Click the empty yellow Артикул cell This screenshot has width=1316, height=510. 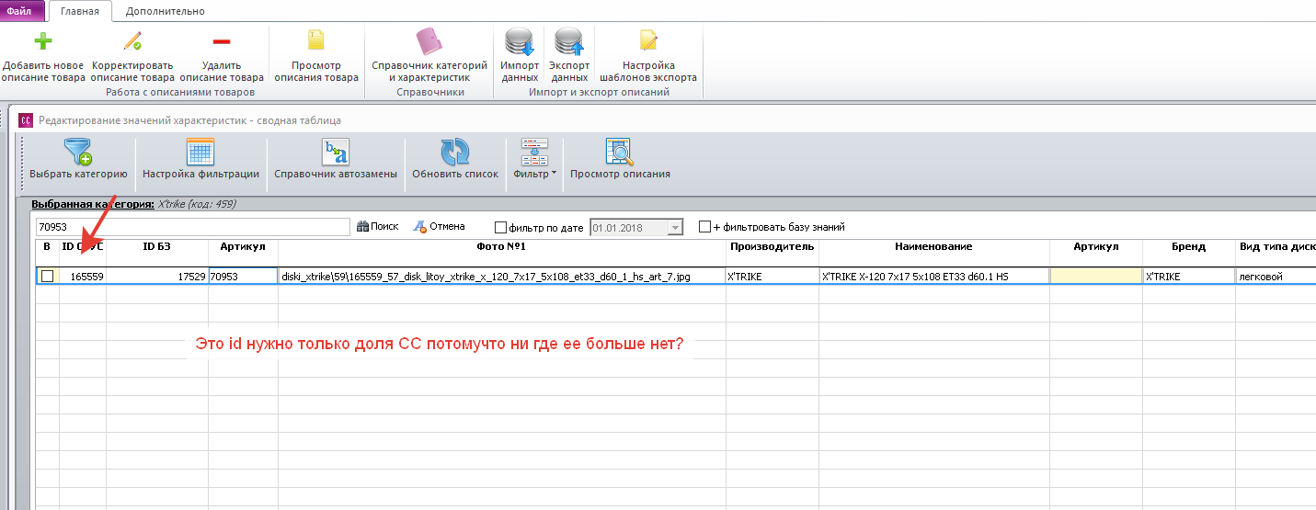click(x=1096, y=276)
